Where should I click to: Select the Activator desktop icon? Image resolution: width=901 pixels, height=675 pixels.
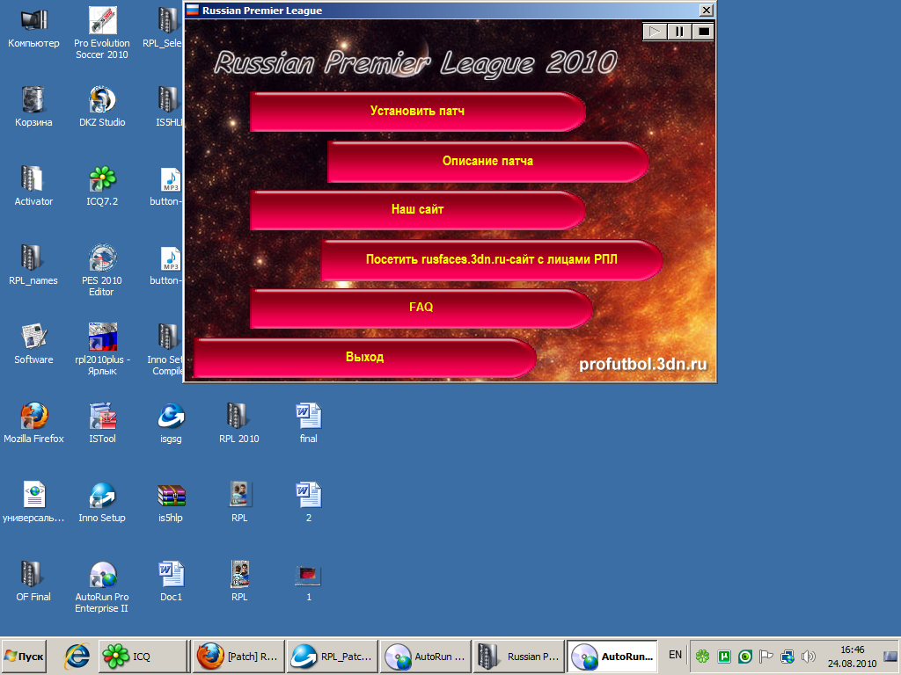tap(33, 186)
